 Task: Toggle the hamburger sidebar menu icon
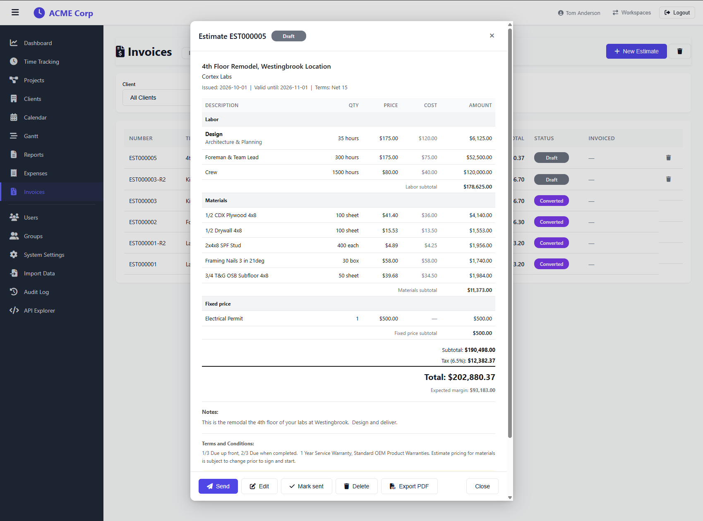[15, 12]
